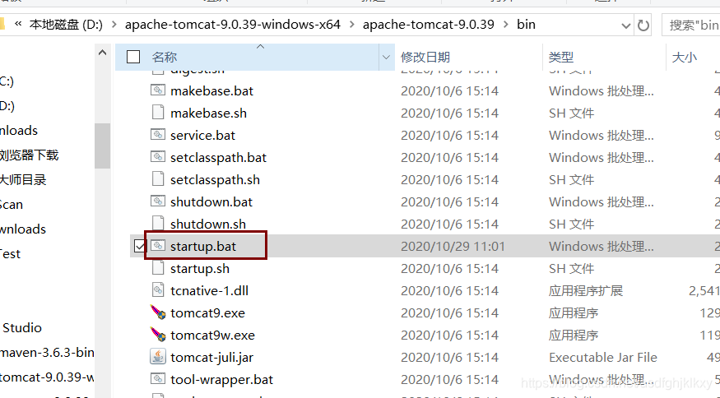Select the tool-wrapper.bat file name
The image size is (720, 398).
(x=221, y=380)
